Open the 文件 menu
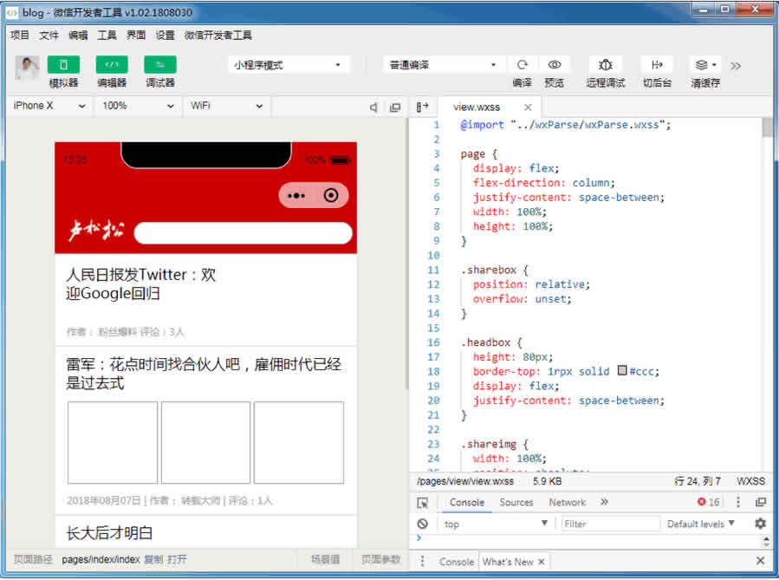Image resolution: width=779 pixels, height=580 pixels. point(49,36)
